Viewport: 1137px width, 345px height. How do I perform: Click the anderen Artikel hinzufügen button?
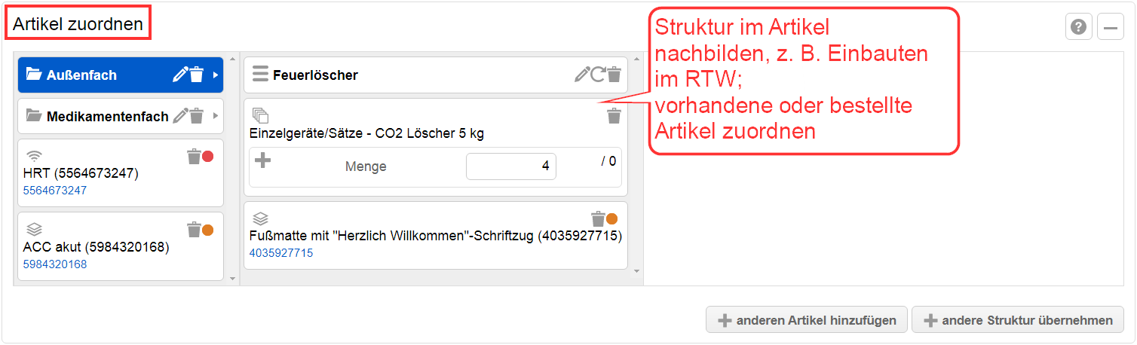[807, 320]
